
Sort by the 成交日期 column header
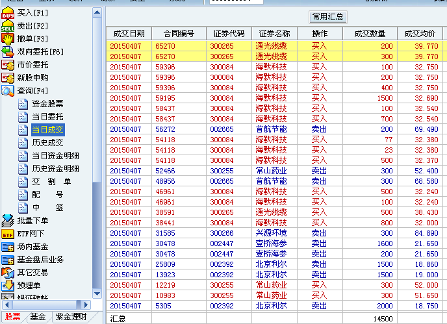coord(129,34)
